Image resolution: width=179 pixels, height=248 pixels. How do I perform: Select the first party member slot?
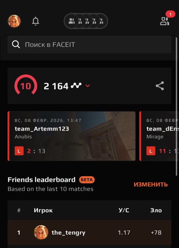(72, 21)
